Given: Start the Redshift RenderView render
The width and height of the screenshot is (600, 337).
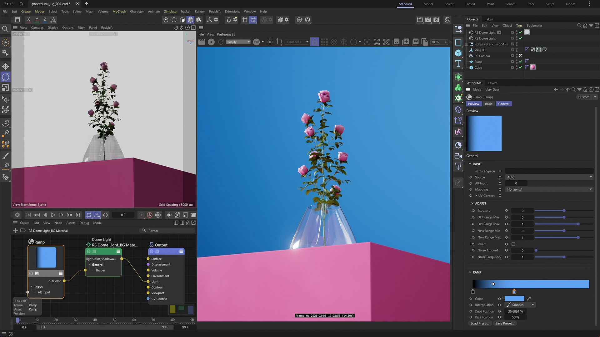Looking at the screenshot, I should [x=211, y=42].
